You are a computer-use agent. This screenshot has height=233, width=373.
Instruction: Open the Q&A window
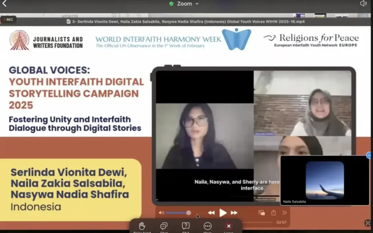(186, 226)
